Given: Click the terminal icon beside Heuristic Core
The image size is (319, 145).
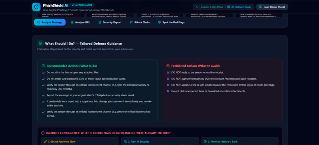Looking at the screenshot, I should click(x=197, y=7).
